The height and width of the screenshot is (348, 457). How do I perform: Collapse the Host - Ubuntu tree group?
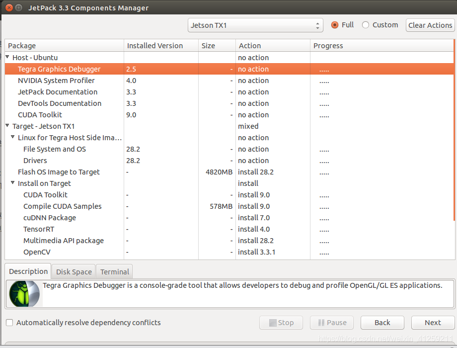(x=7, y=57)
